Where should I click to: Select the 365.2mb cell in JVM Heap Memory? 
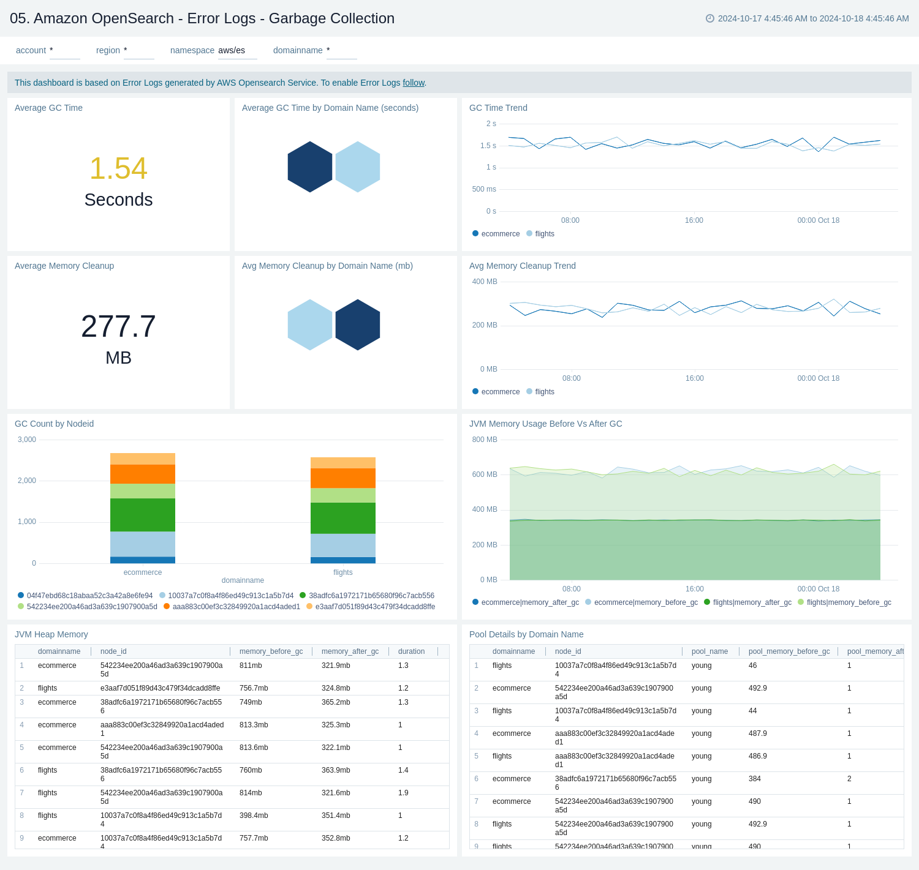(x=336, y=702)
